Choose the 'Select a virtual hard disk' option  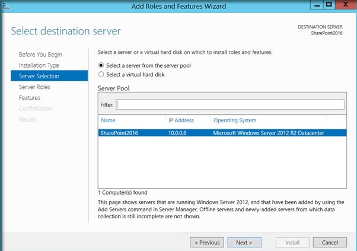click(101, 74)
